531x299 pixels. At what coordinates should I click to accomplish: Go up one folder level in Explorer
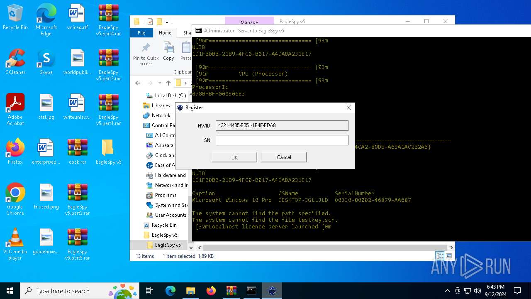(x=168, y=83)
